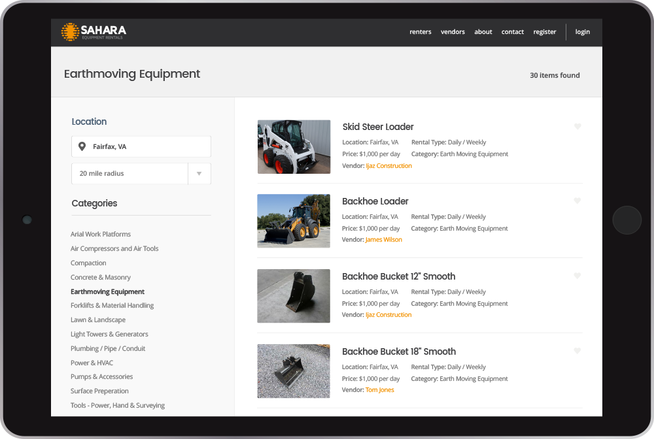The width and height of the screenshot is (654, 439).
Task: Open the renters menu item
Action: pyautogui.click(x=421, y=32)
